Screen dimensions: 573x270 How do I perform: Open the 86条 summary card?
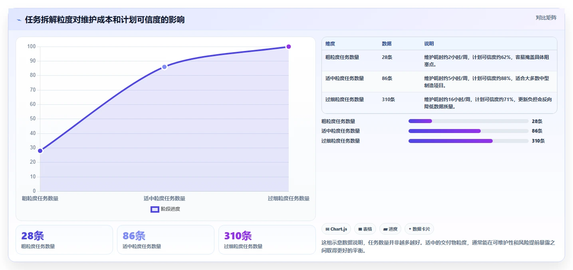166,240
